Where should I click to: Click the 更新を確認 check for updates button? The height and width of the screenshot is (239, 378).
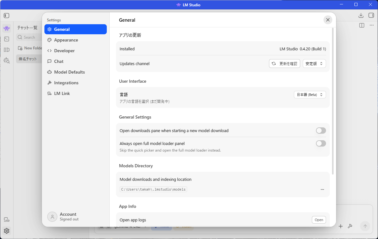[x=284, y=64]
